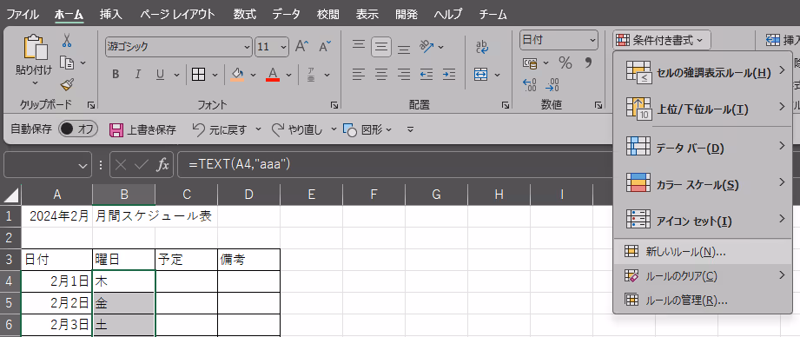800x337 pixels.
Task: Toggle bold formatting
Action: 116,75
